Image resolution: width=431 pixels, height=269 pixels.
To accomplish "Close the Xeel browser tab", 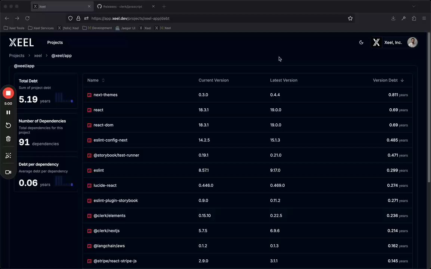I will point(89,6).
